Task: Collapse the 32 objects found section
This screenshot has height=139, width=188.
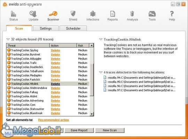Action: point(8,39)
